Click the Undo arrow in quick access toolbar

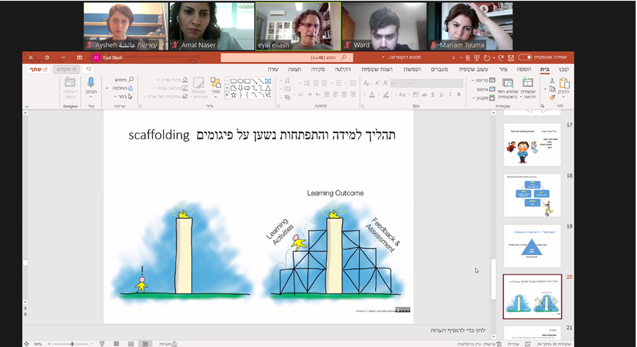pyautogui.click(x=500, y=58)
